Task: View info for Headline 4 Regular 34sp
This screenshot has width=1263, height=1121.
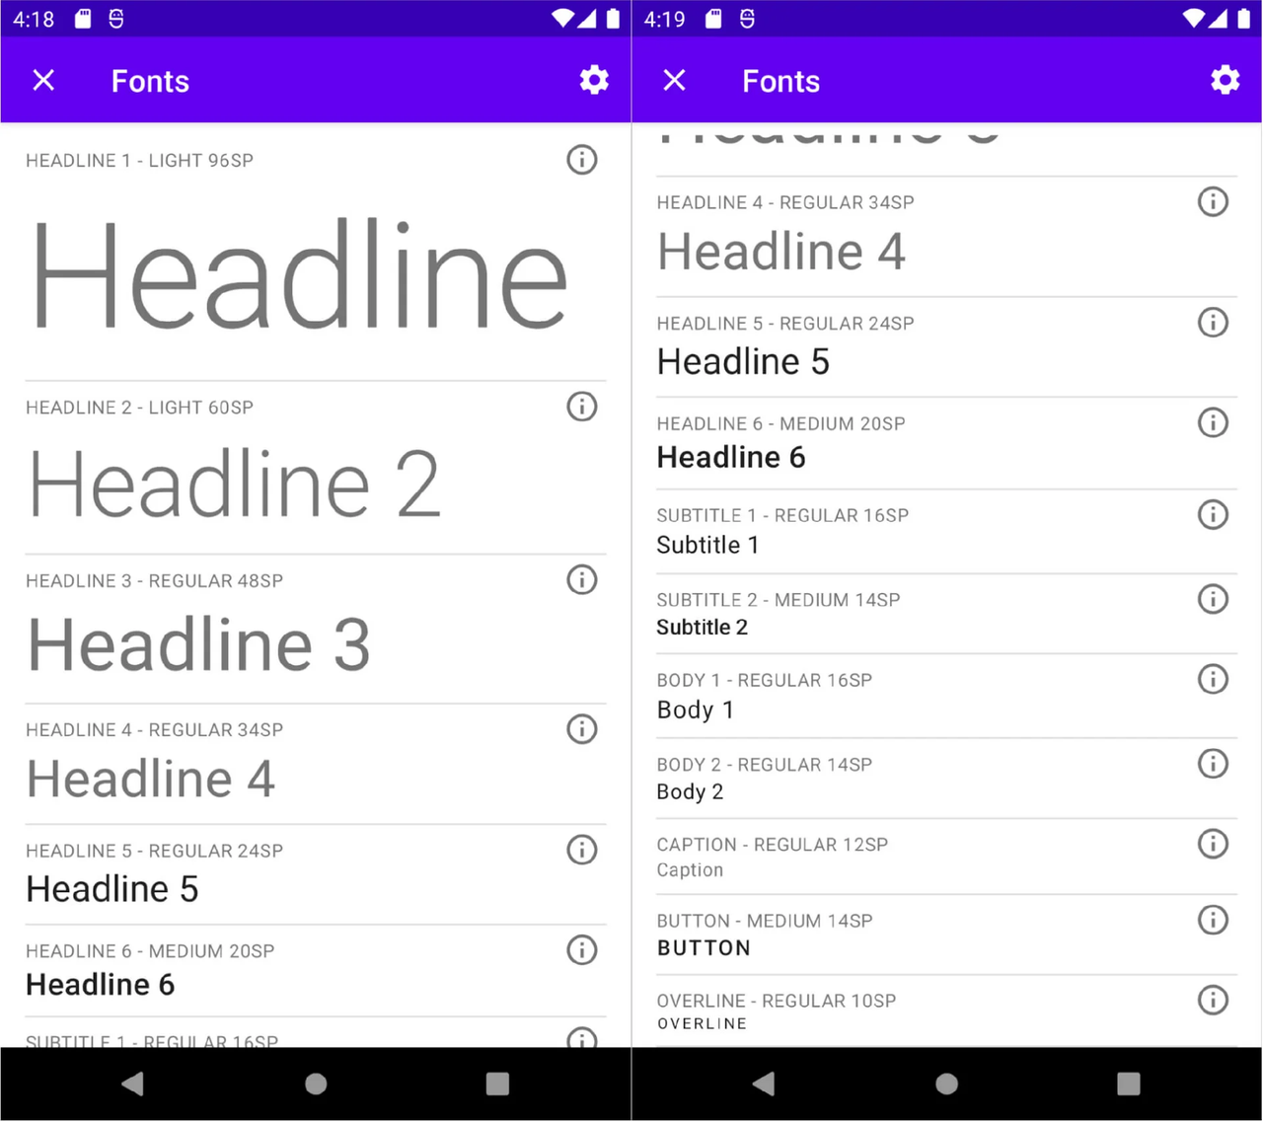Action: 582,729
